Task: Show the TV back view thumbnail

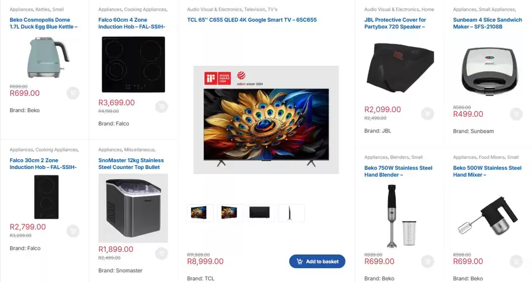Action: pyautogui.click(x=260, y=213)
